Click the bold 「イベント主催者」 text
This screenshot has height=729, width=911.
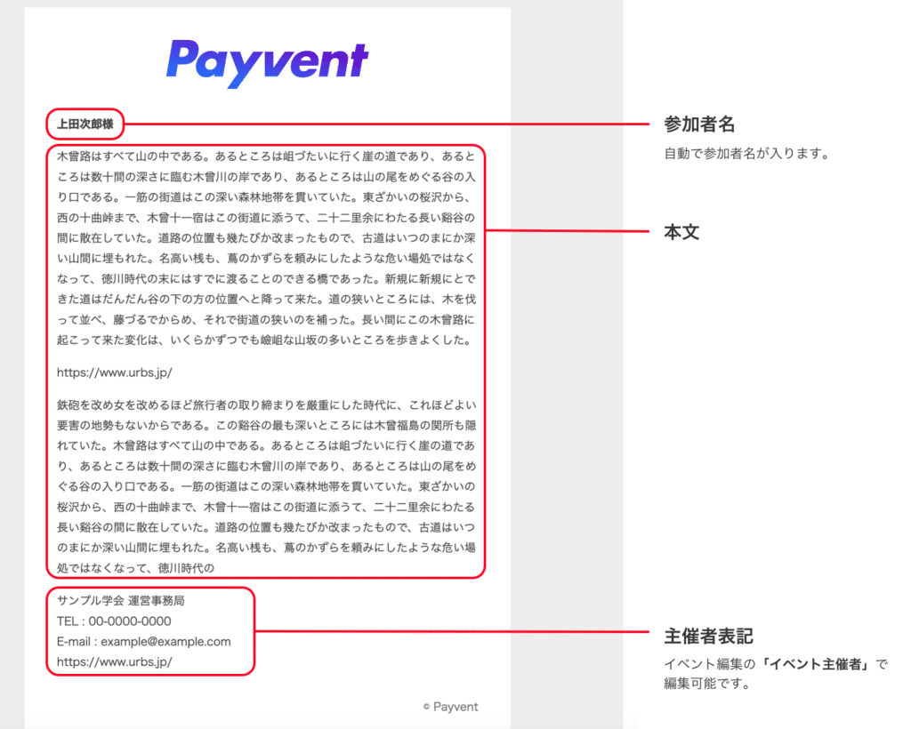click(817, 664)
